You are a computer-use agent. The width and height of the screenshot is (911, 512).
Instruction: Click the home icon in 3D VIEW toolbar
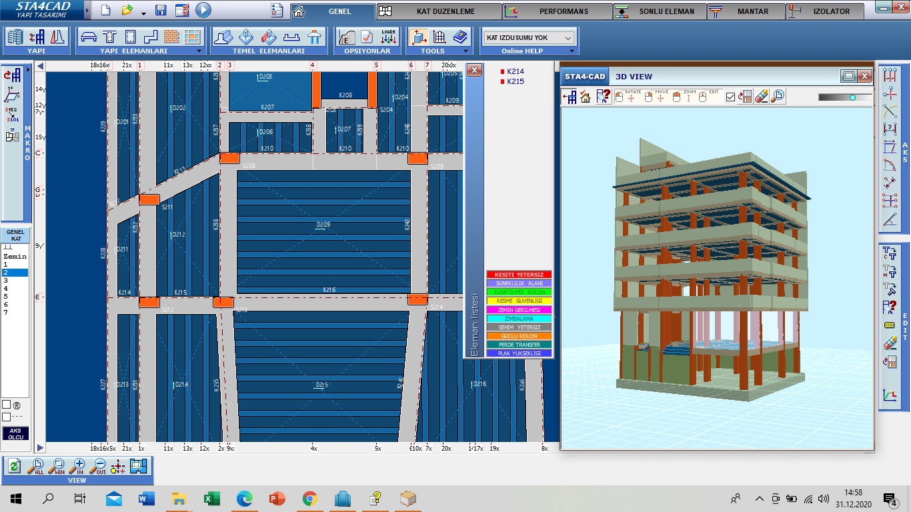tap(586, 97)
